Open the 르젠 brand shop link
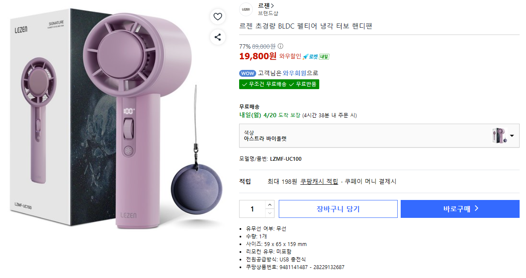Image resolution: width=526 pixels, height=278 pixels. tap(266, 6)
